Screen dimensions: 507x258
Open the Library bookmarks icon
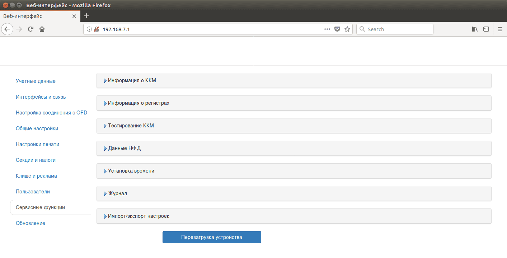click(475, 29)
